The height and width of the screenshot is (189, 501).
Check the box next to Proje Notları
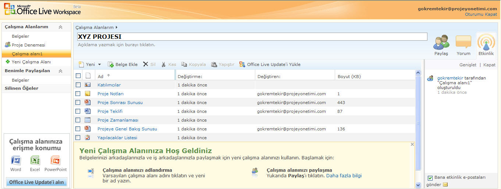(78, 94)
